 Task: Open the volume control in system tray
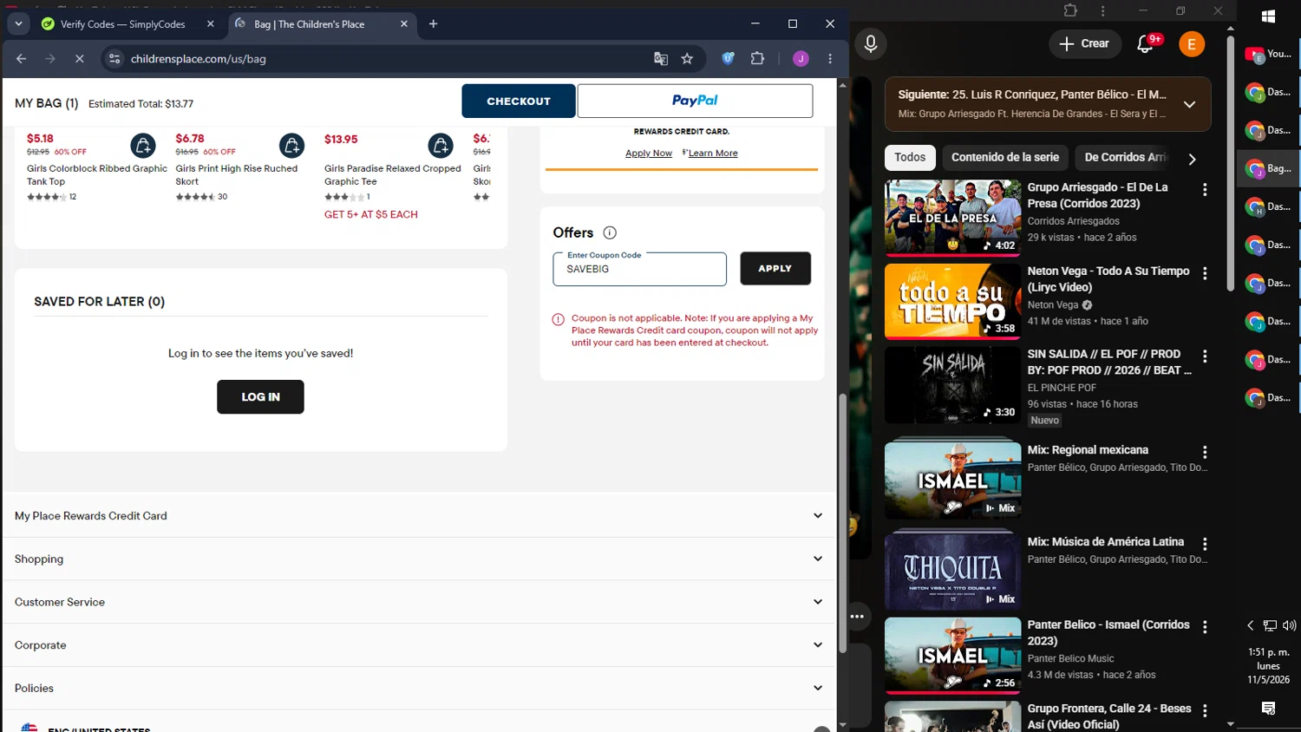[x=1290, y=625]
